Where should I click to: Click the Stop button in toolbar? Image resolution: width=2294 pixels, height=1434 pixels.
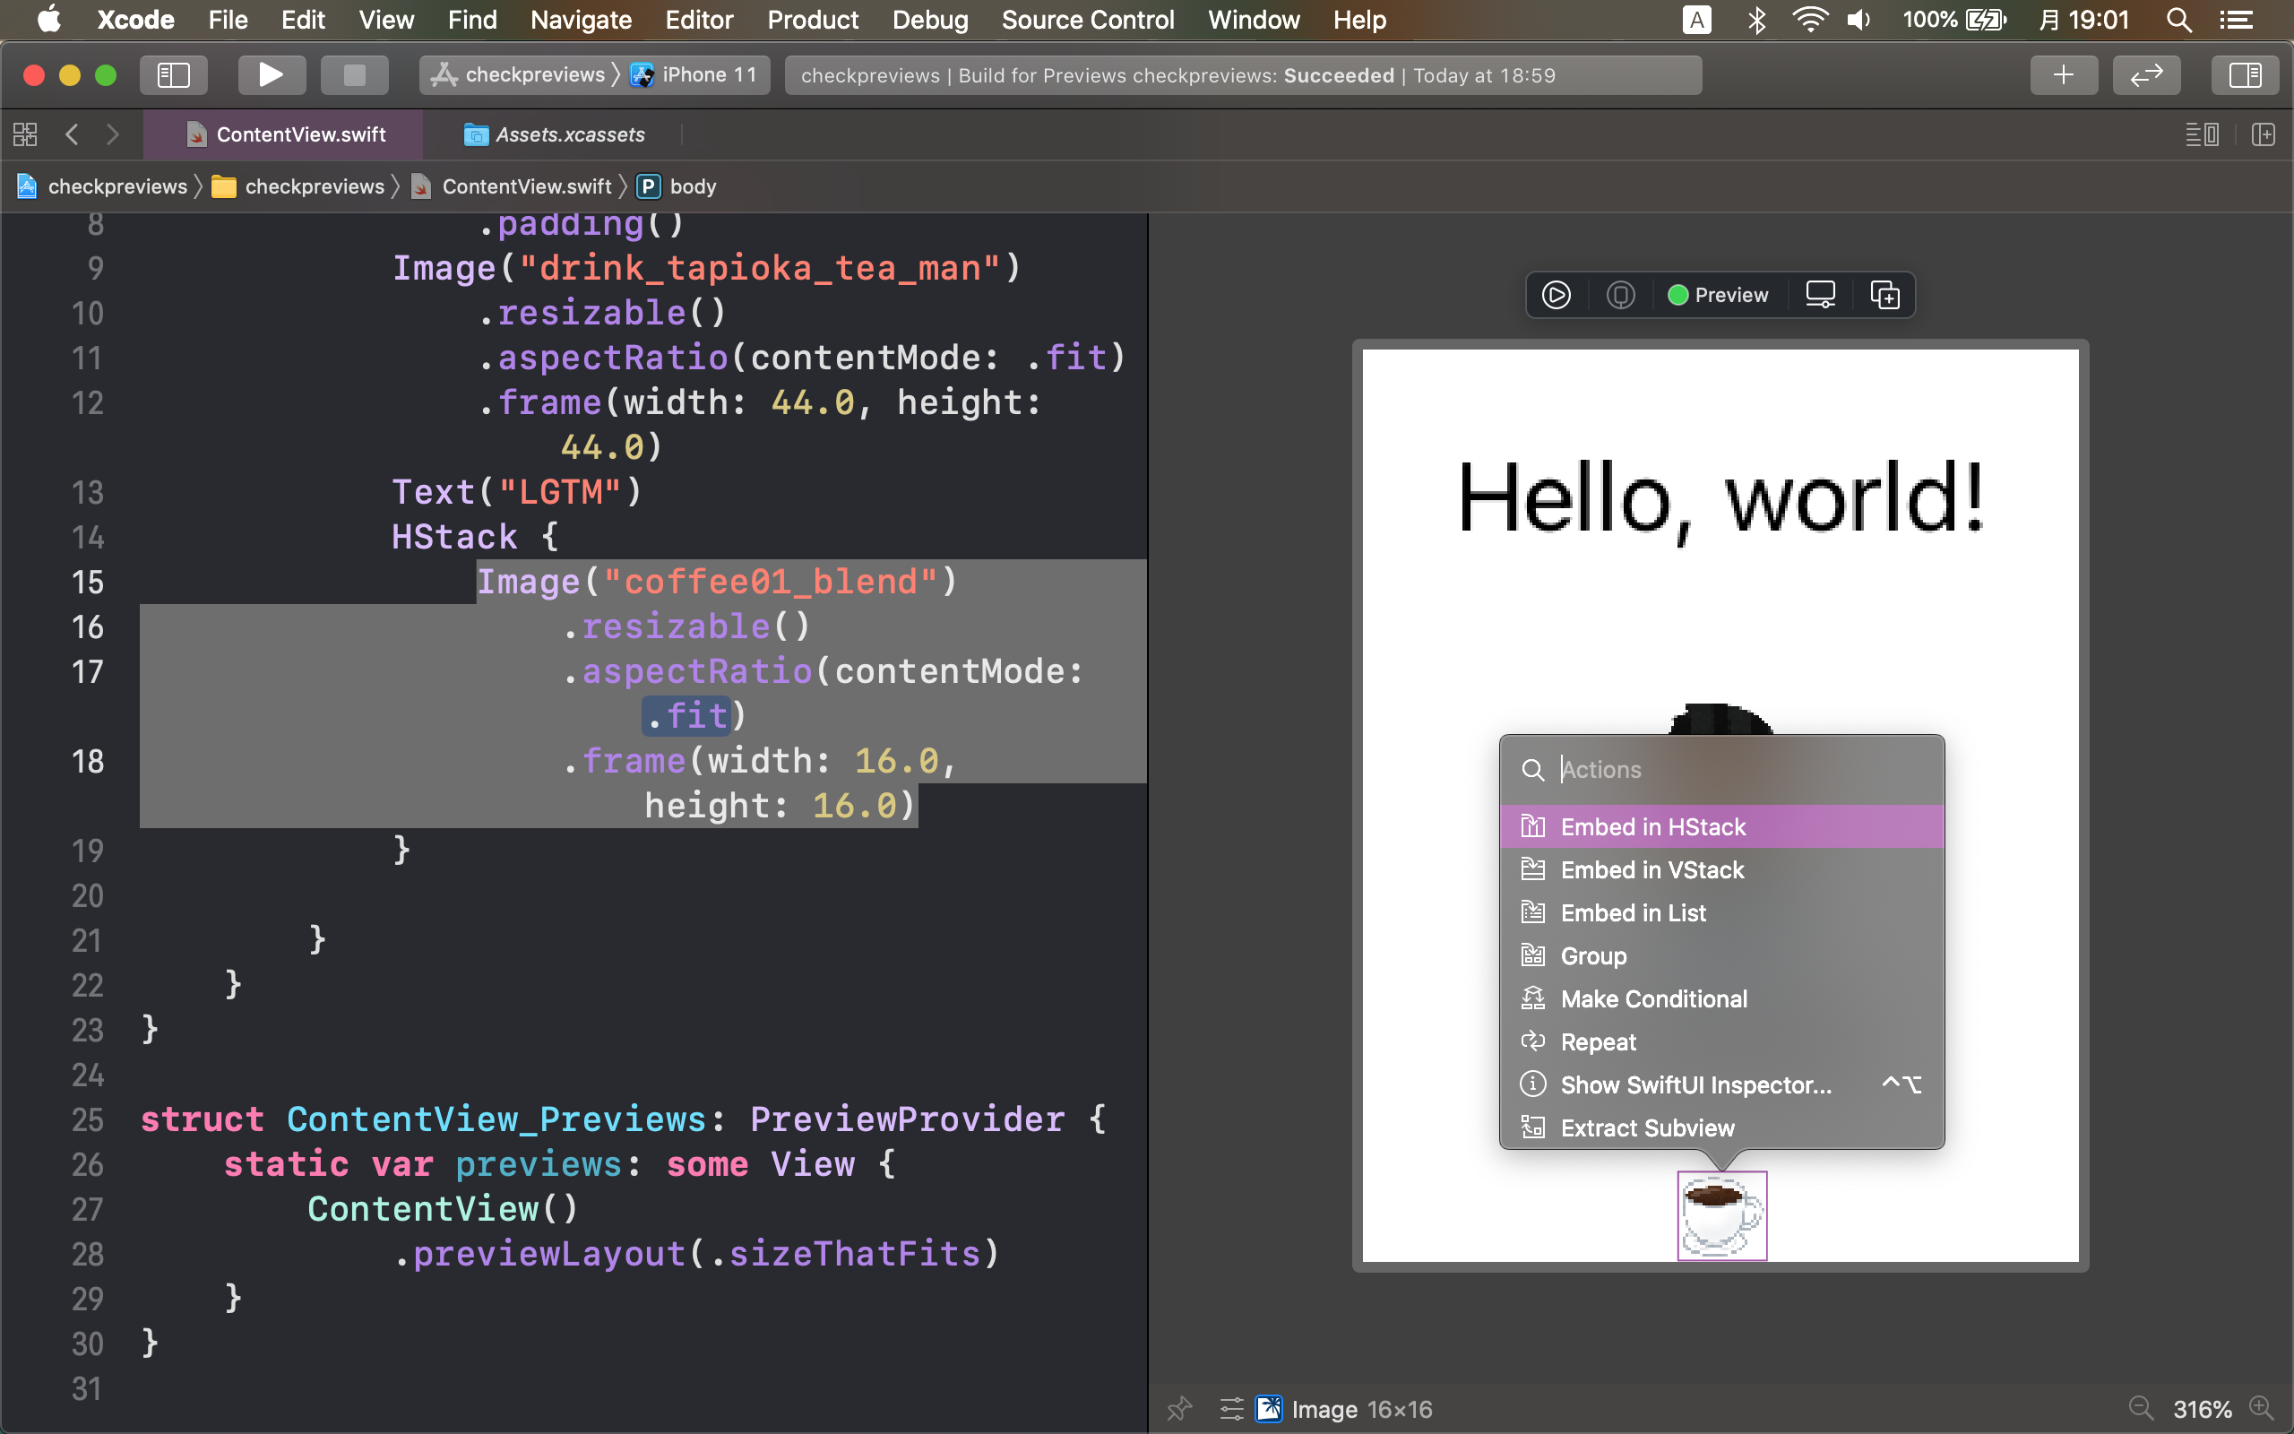click(x=354, y=75)
